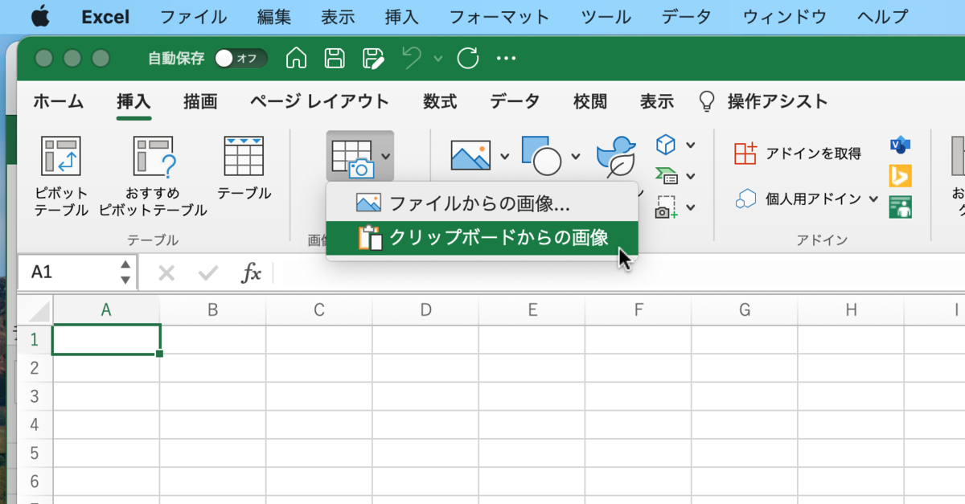
Task: Click the fx insert function icon
Action: (x=252, y=273)
